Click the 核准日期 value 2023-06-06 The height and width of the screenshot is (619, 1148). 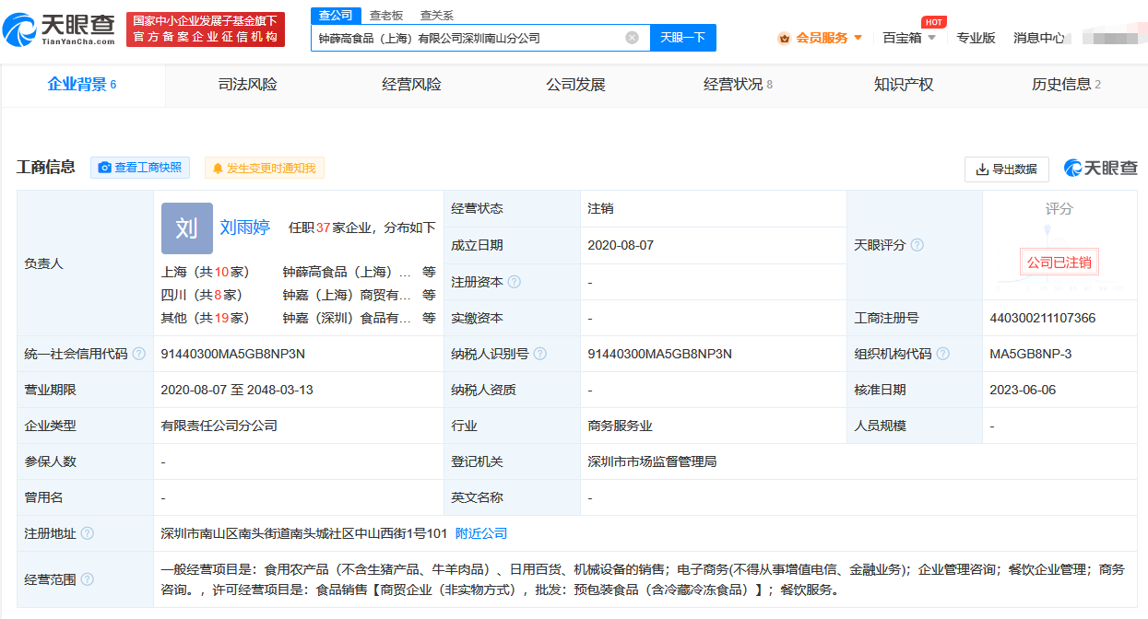coord(1023,390)
